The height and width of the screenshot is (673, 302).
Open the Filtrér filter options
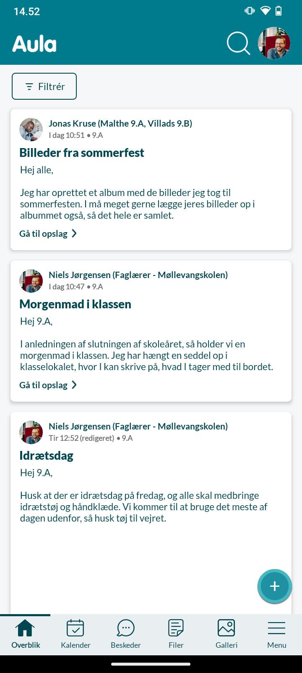click(44, 86)
